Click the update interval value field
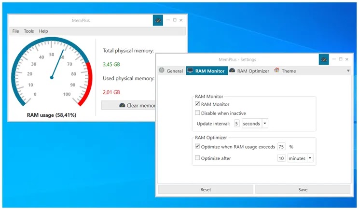The width and height of the screenshot is (359, 210). (236, 124)
